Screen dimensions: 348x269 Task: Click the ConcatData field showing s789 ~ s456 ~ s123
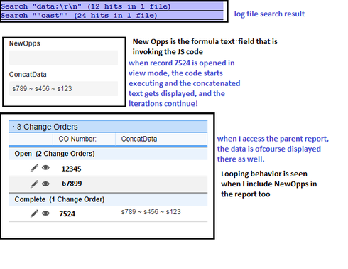[x=63, y=89]
